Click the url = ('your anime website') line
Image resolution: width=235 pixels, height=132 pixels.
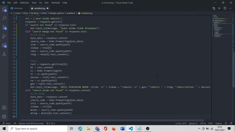pos(44,18)
